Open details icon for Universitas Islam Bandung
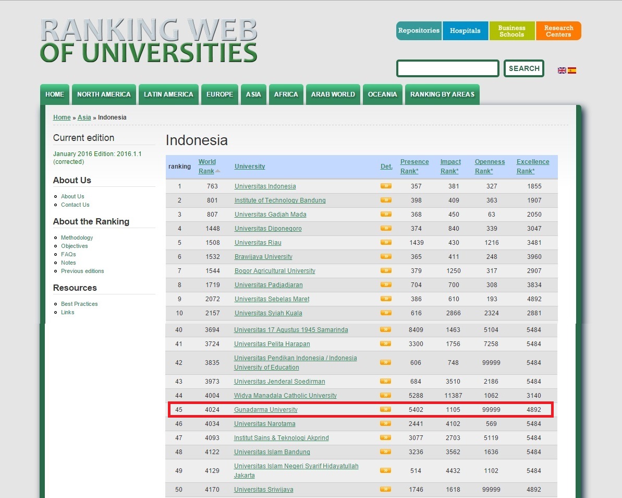The height and width of the screenshot is (498, 622). tap(385, 452)
